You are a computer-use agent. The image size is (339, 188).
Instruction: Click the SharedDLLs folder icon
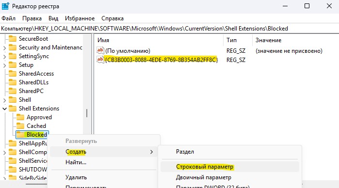point(13,82)
